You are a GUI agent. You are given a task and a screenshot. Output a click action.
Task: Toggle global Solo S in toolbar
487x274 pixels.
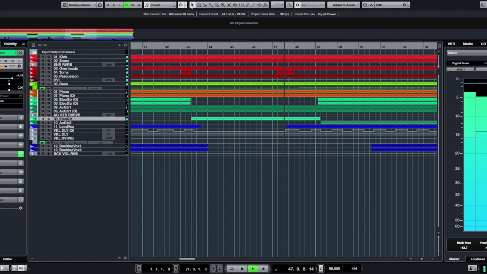(114, 5)
